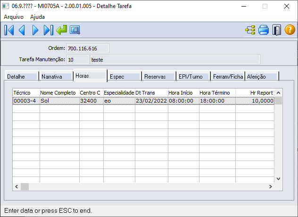Click the grid scroll right arrow
Viewport: 298px width, 217px height.
271,187
